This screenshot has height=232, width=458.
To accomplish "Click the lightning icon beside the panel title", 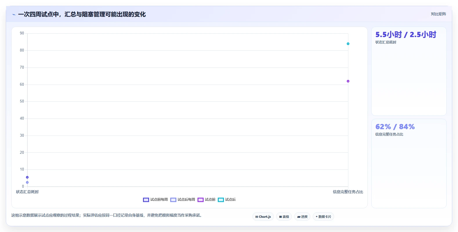I will click(x=14, y=14).
